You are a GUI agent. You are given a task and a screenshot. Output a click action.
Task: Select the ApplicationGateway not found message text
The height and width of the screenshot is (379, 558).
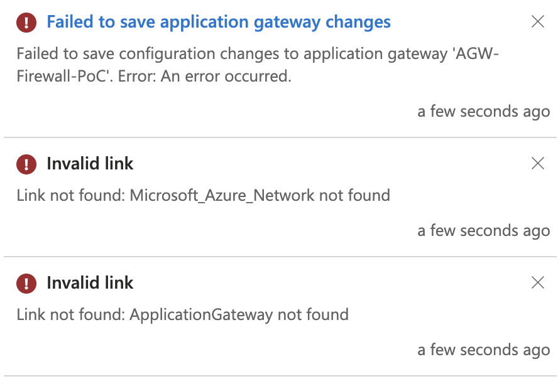point(182,314)
